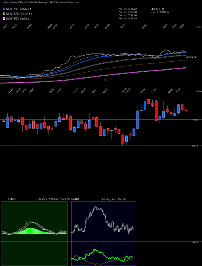Open the green MACD histogram panel
Viewport: 202px width, 266px height.
tap(34, 234)
